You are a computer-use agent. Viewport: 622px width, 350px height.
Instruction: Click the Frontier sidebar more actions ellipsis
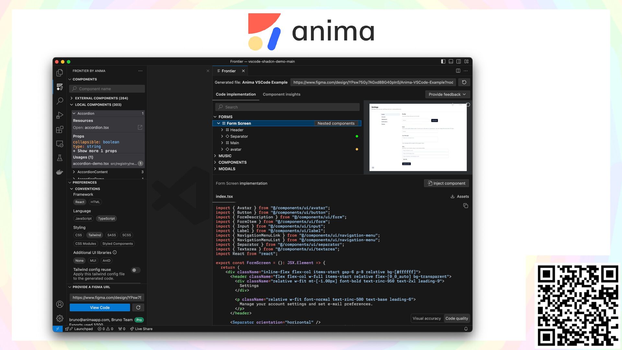(x=140, y=71)
